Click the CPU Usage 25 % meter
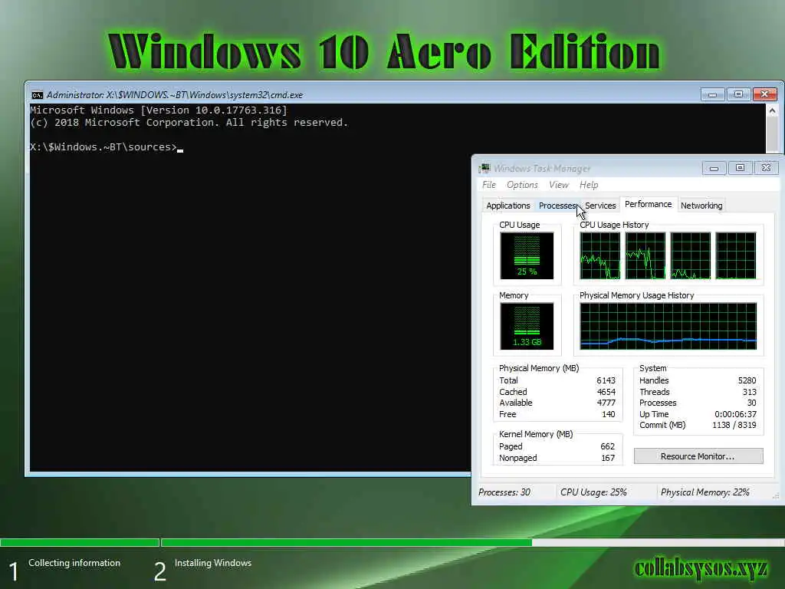Viewport: 785px width, 589px height. (x=527, y=255)
